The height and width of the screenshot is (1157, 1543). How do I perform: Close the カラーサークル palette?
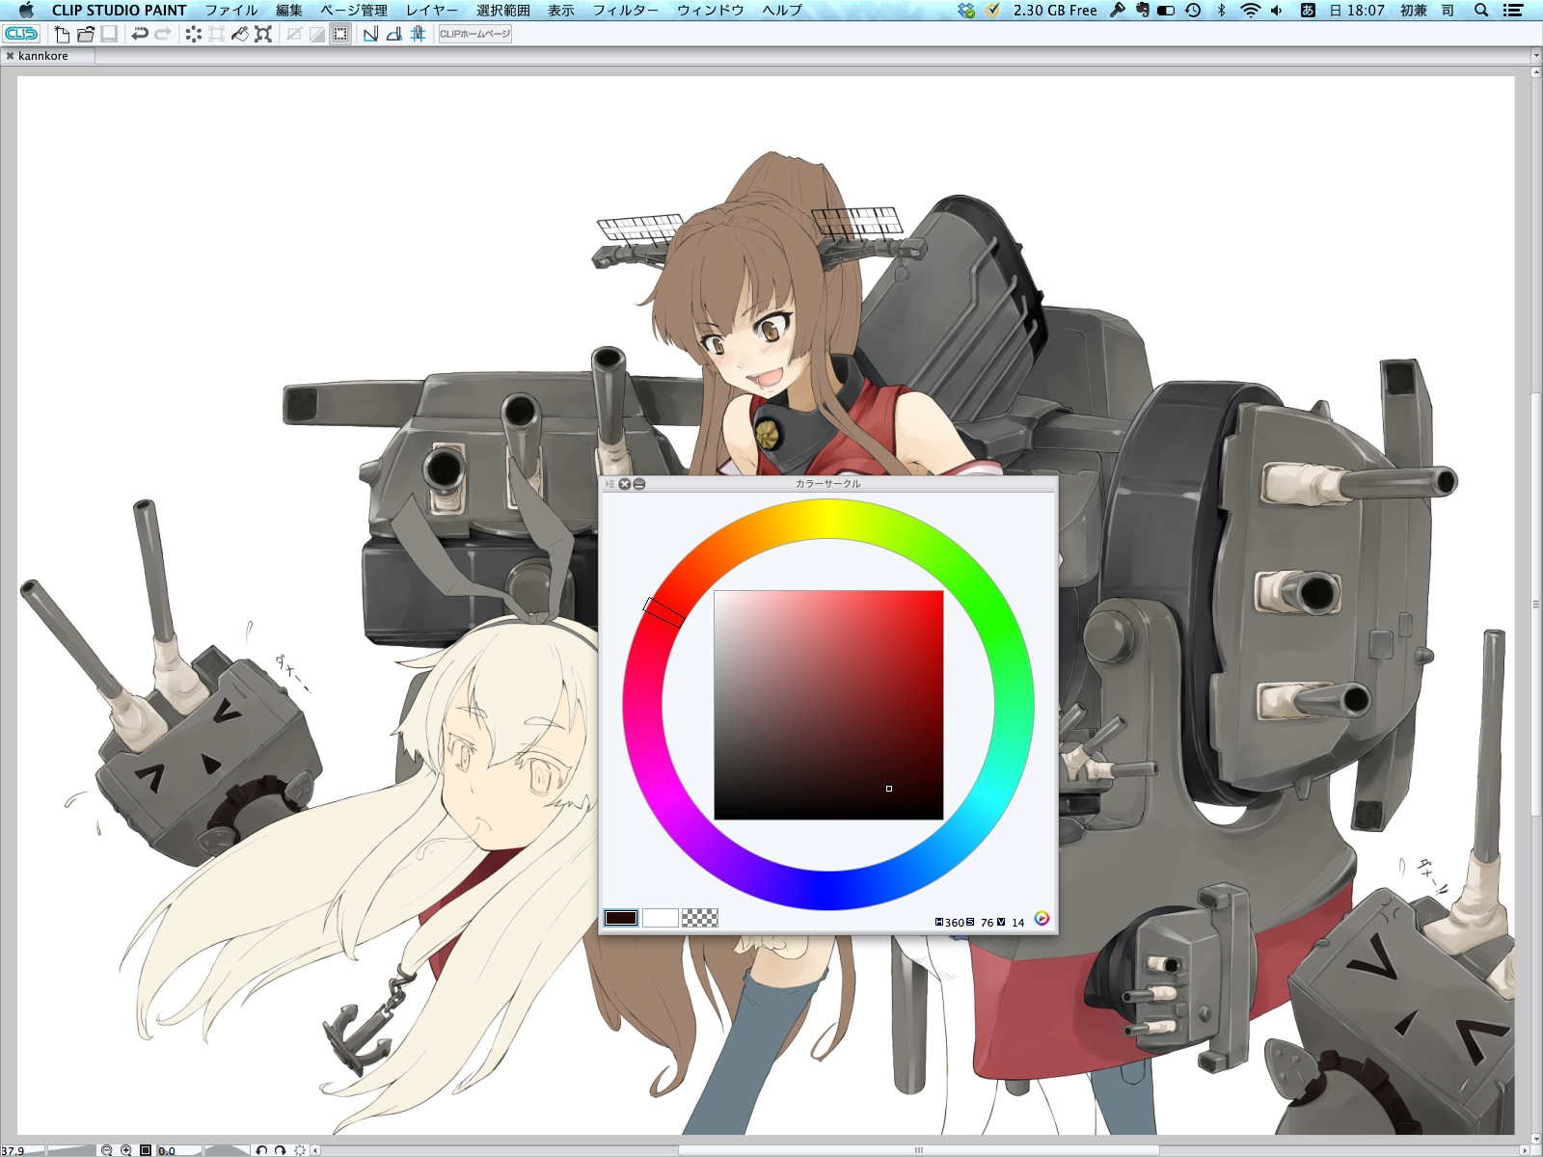coord(625,484)
